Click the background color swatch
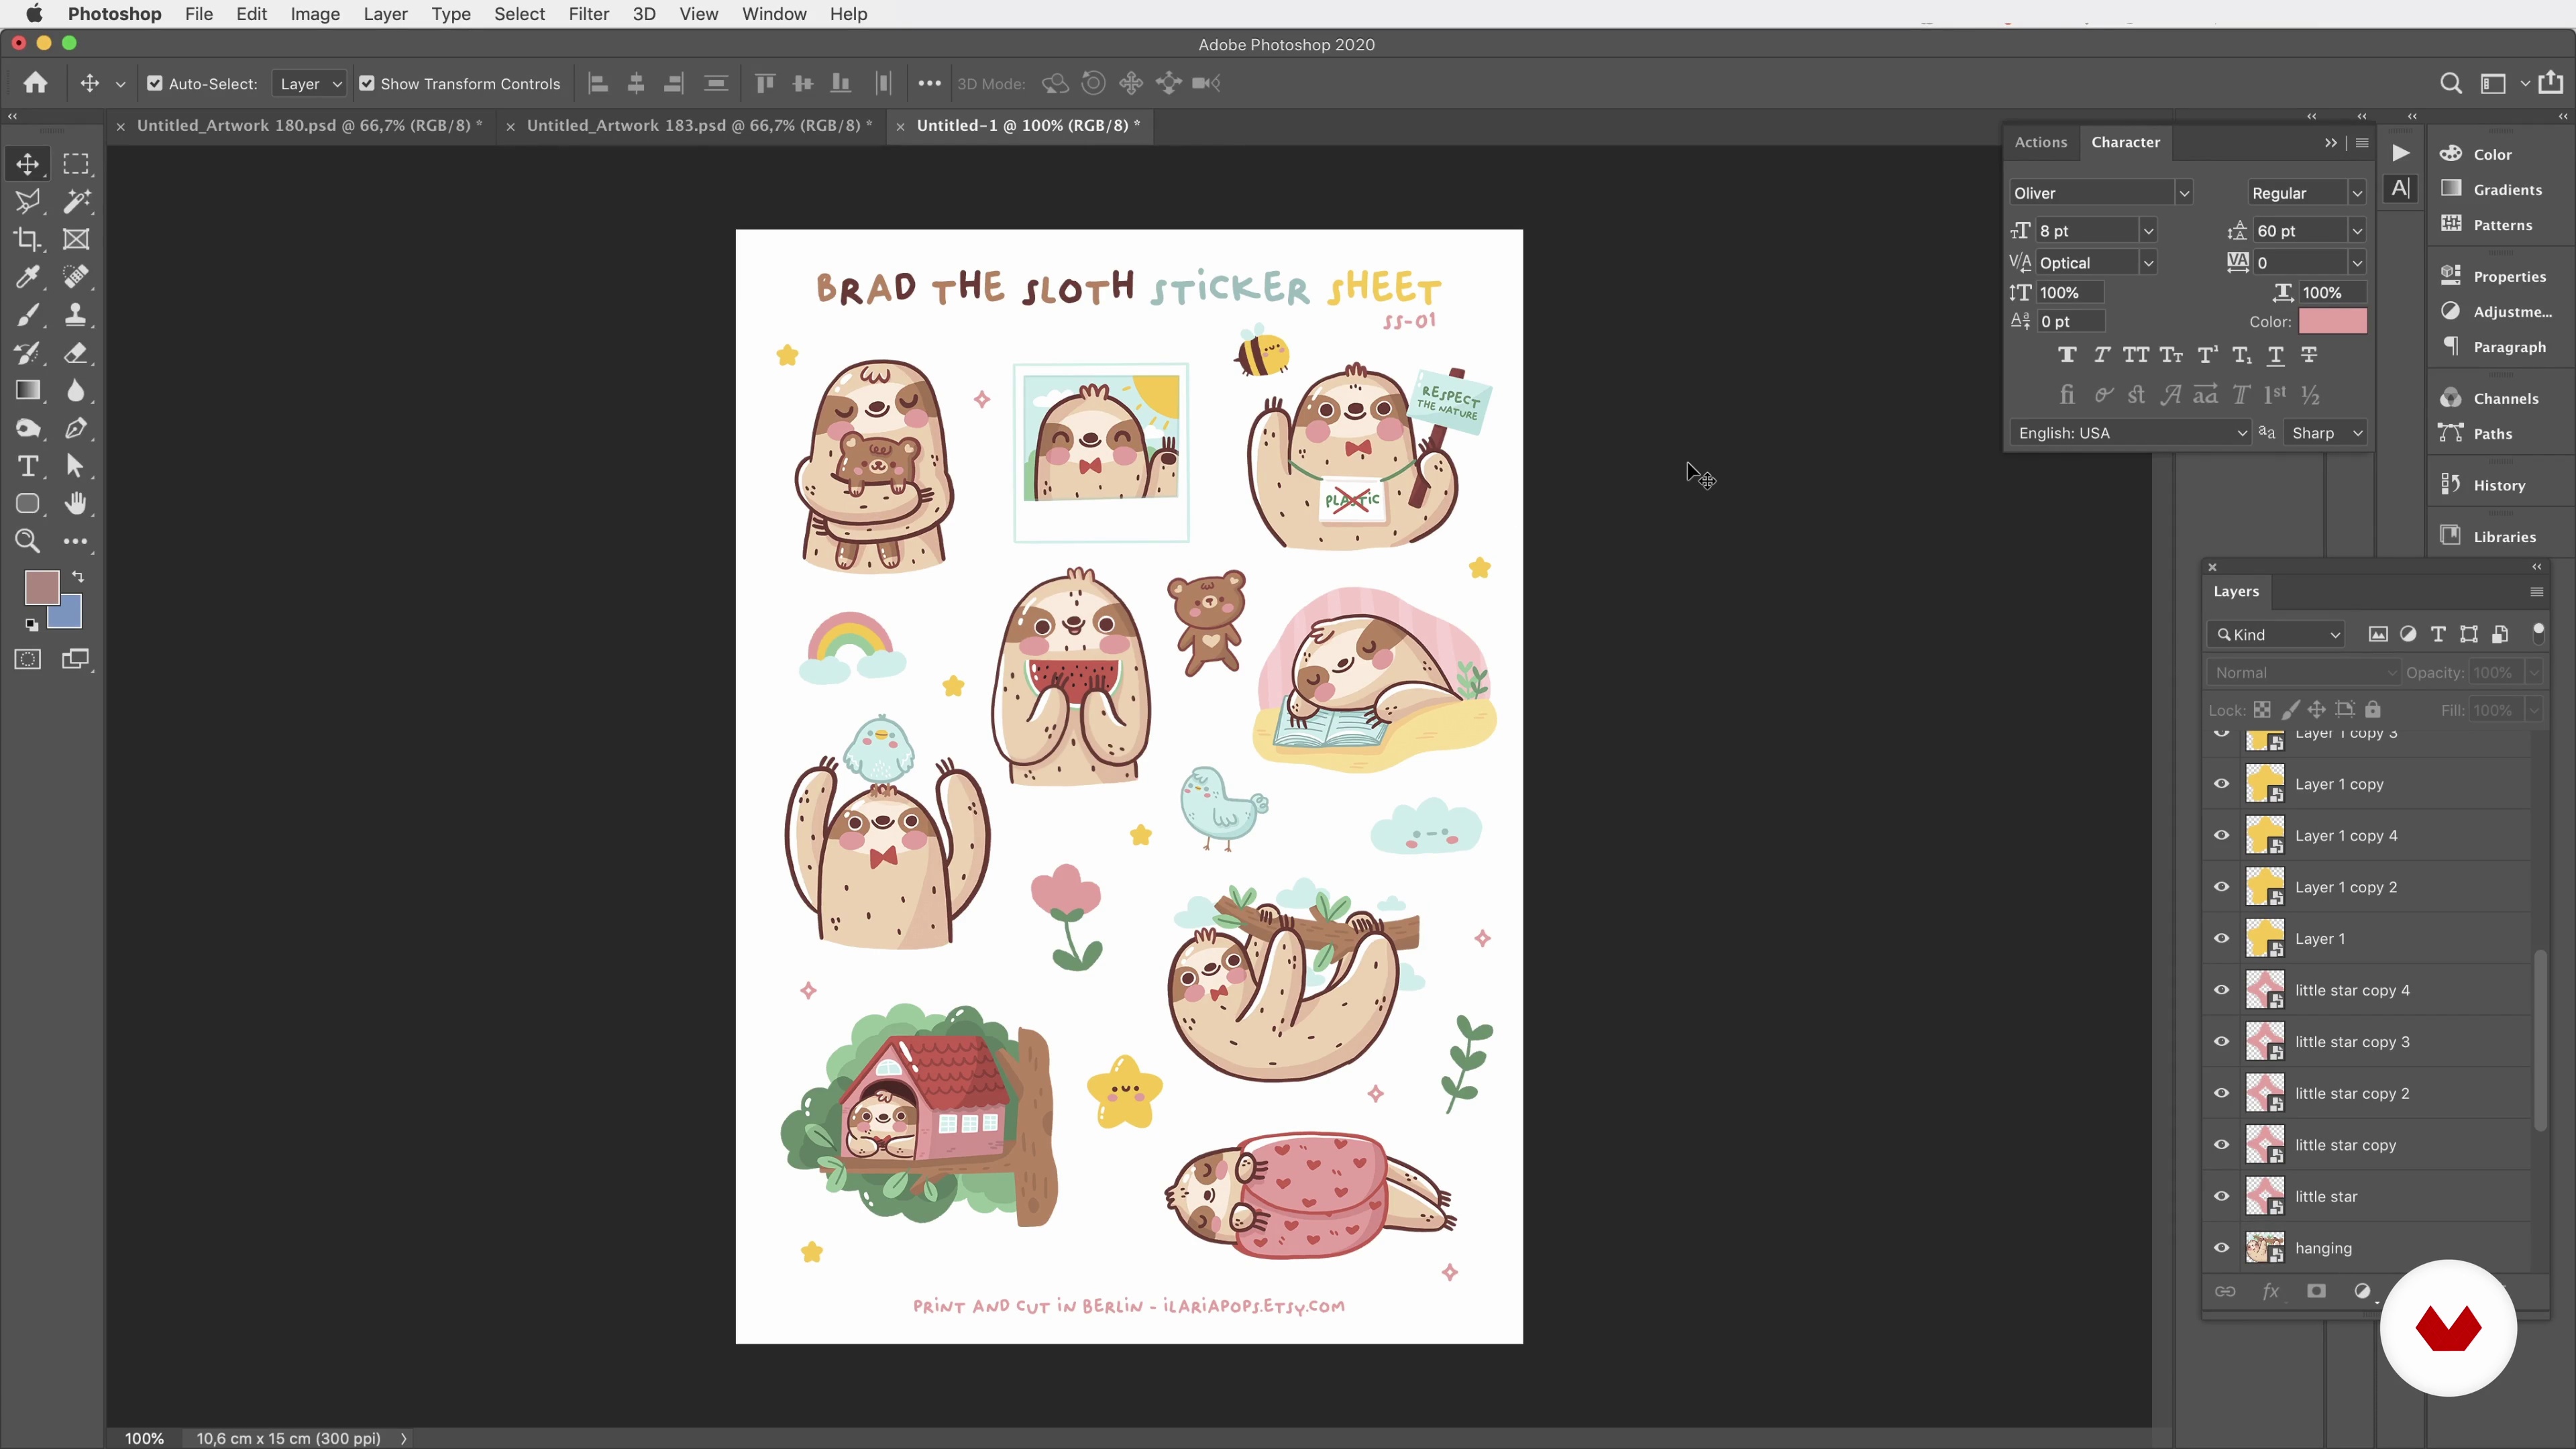Screen dimensions: 2576x1449 pos(70,616)
